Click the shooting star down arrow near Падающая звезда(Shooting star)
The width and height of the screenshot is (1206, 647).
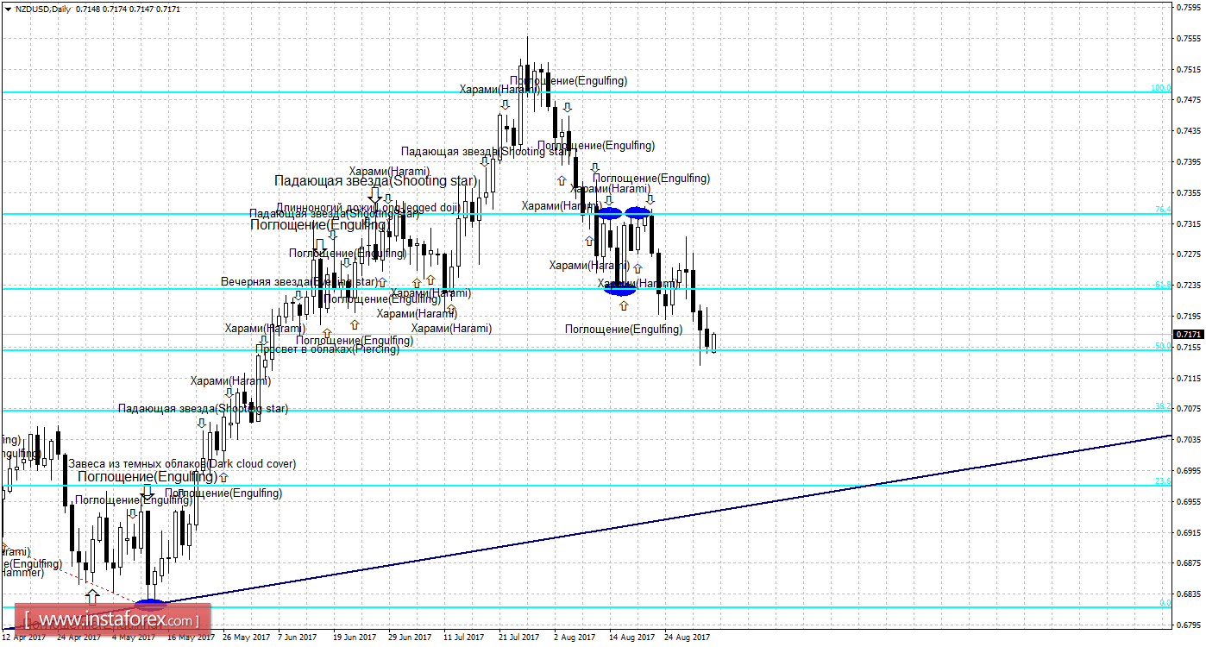tap(374, 196)
